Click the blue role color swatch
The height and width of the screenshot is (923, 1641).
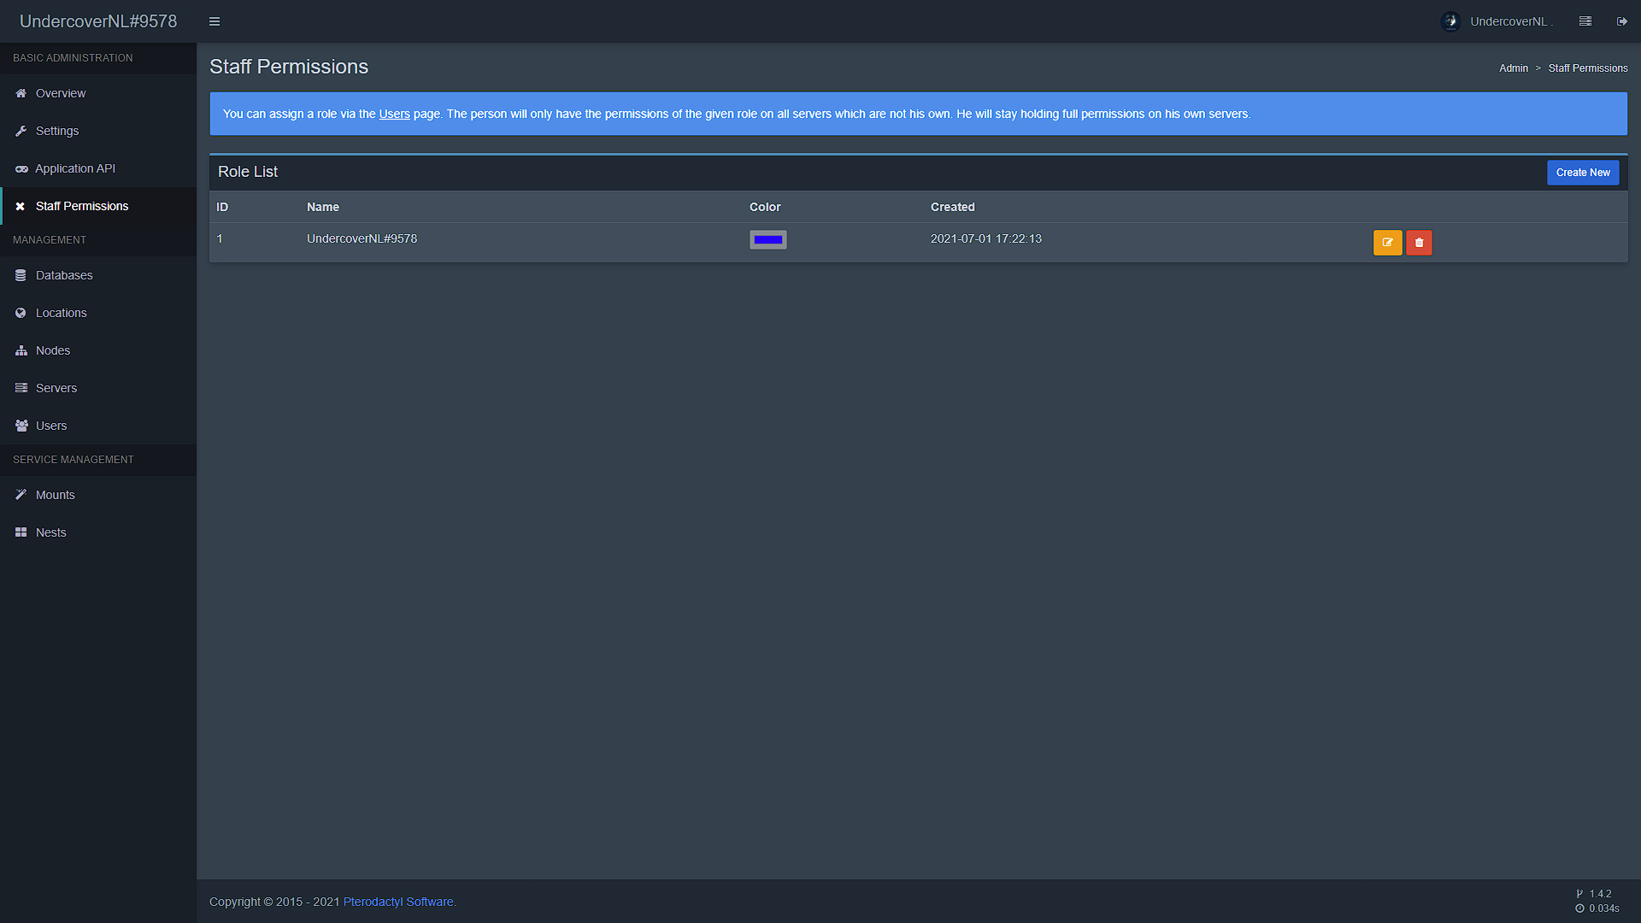click(768, 239)
